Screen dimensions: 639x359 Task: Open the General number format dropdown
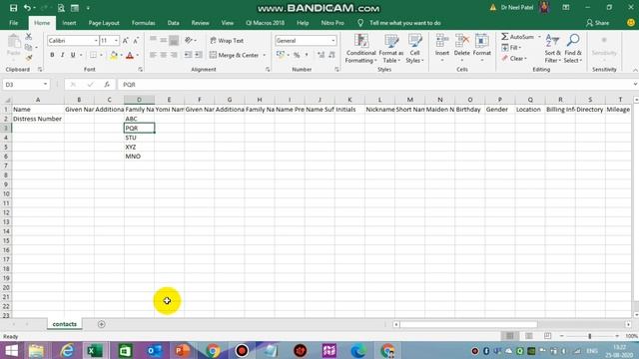pos(333,41)
